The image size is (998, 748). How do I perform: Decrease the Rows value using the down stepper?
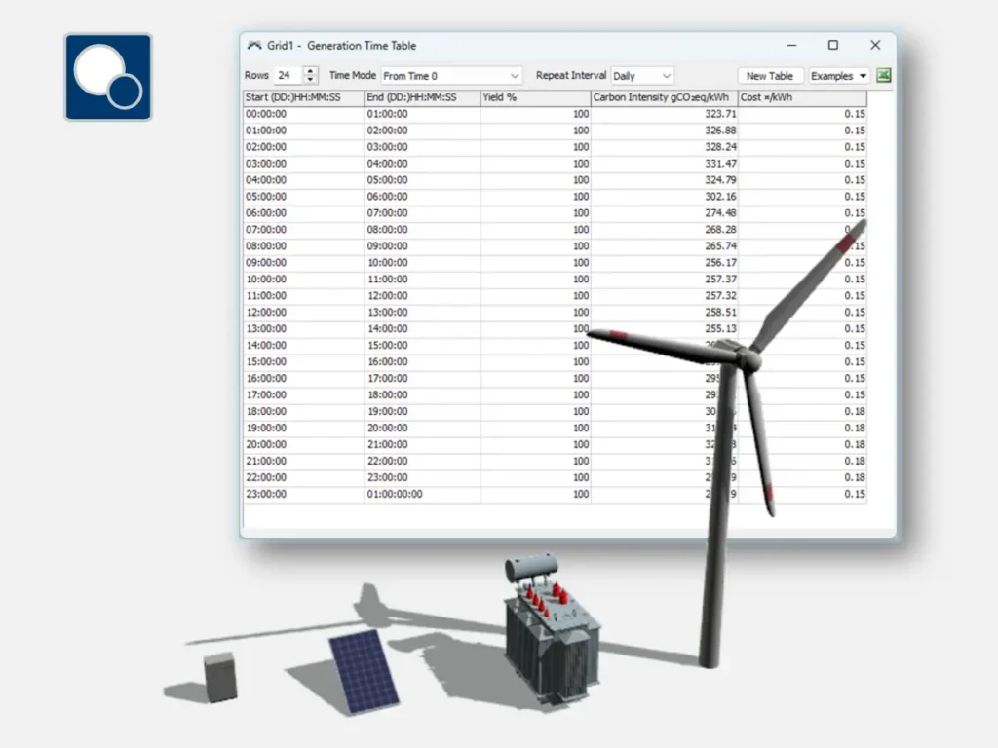coord(311,79)
